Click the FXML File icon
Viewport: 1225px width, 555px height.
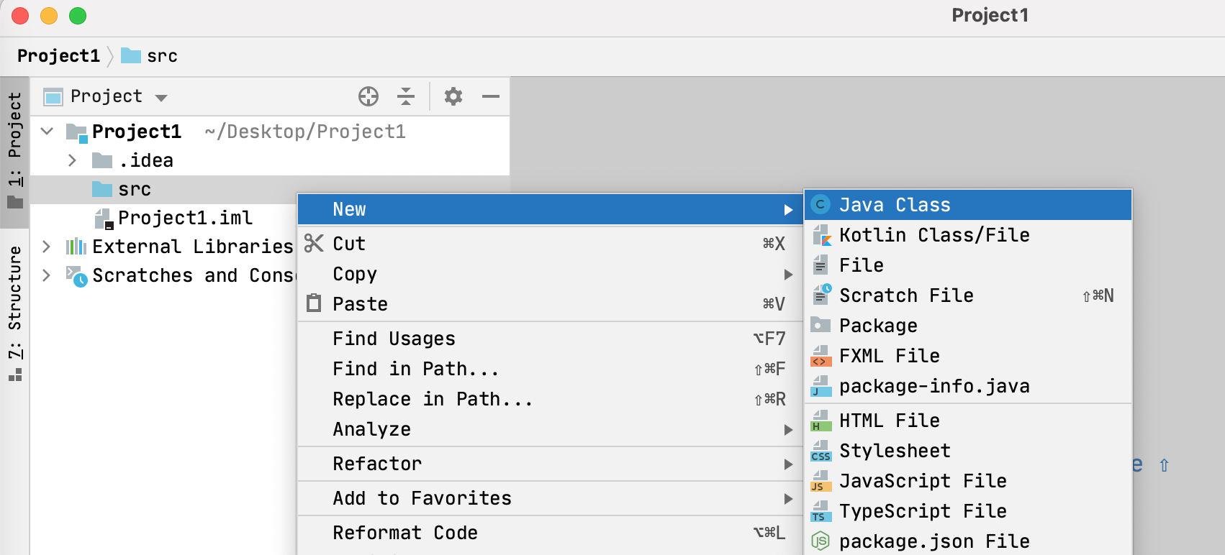821,356
